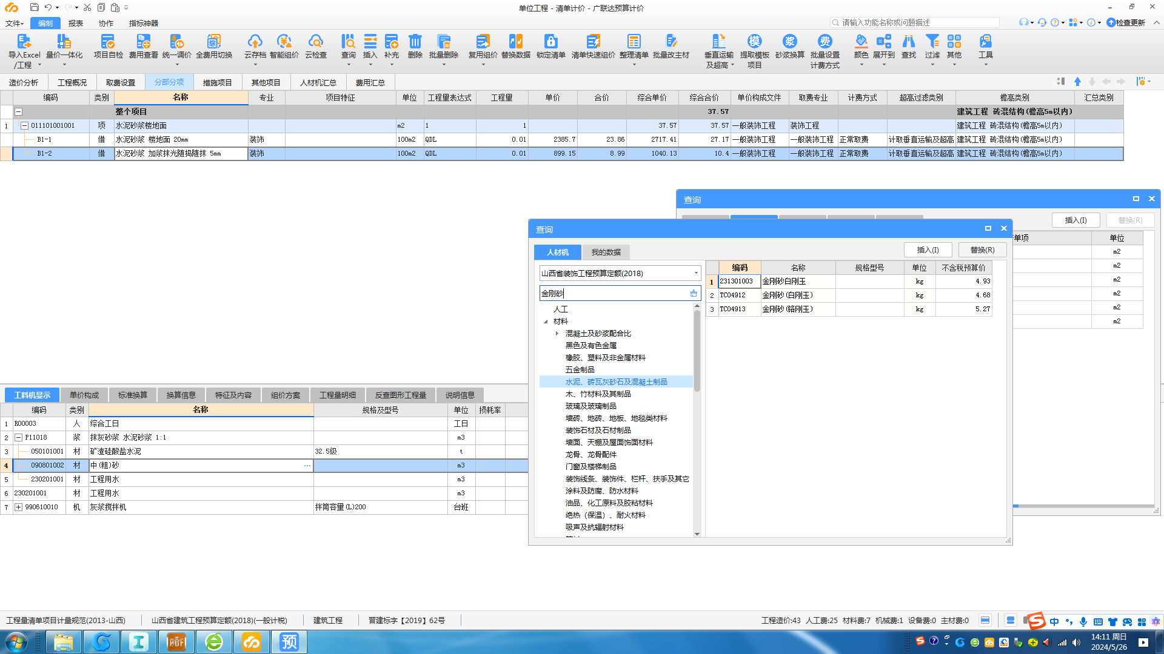Screen dimensions: 1164x654
Task: Select the 金刚砂(铬刚玉) result row
Action: point(849,309)
